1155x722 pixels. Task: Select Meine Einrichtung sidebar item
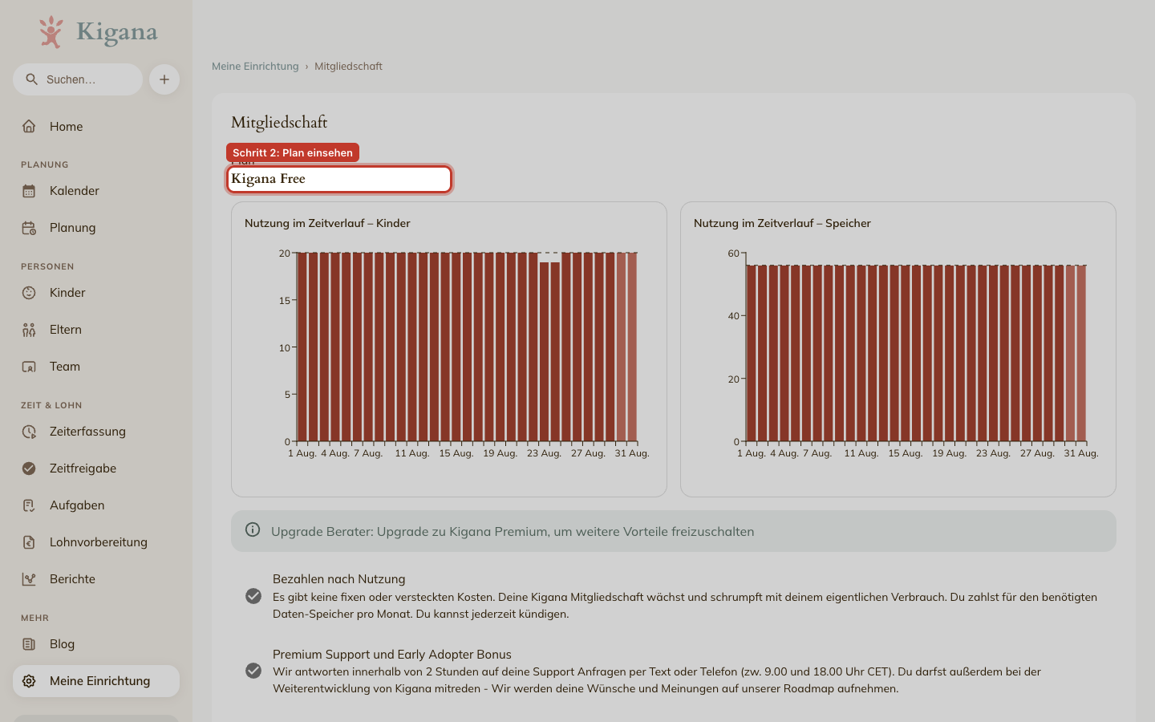(x=96, y=681)
